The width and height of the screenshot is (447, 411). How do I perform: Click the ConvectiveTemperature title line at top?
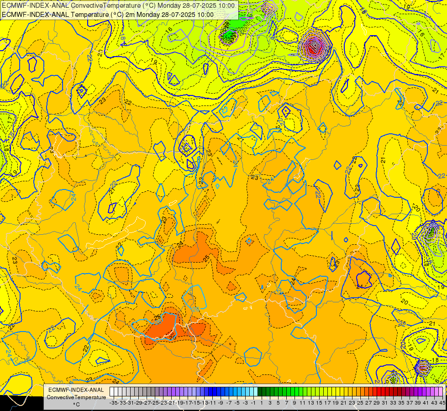118,5
